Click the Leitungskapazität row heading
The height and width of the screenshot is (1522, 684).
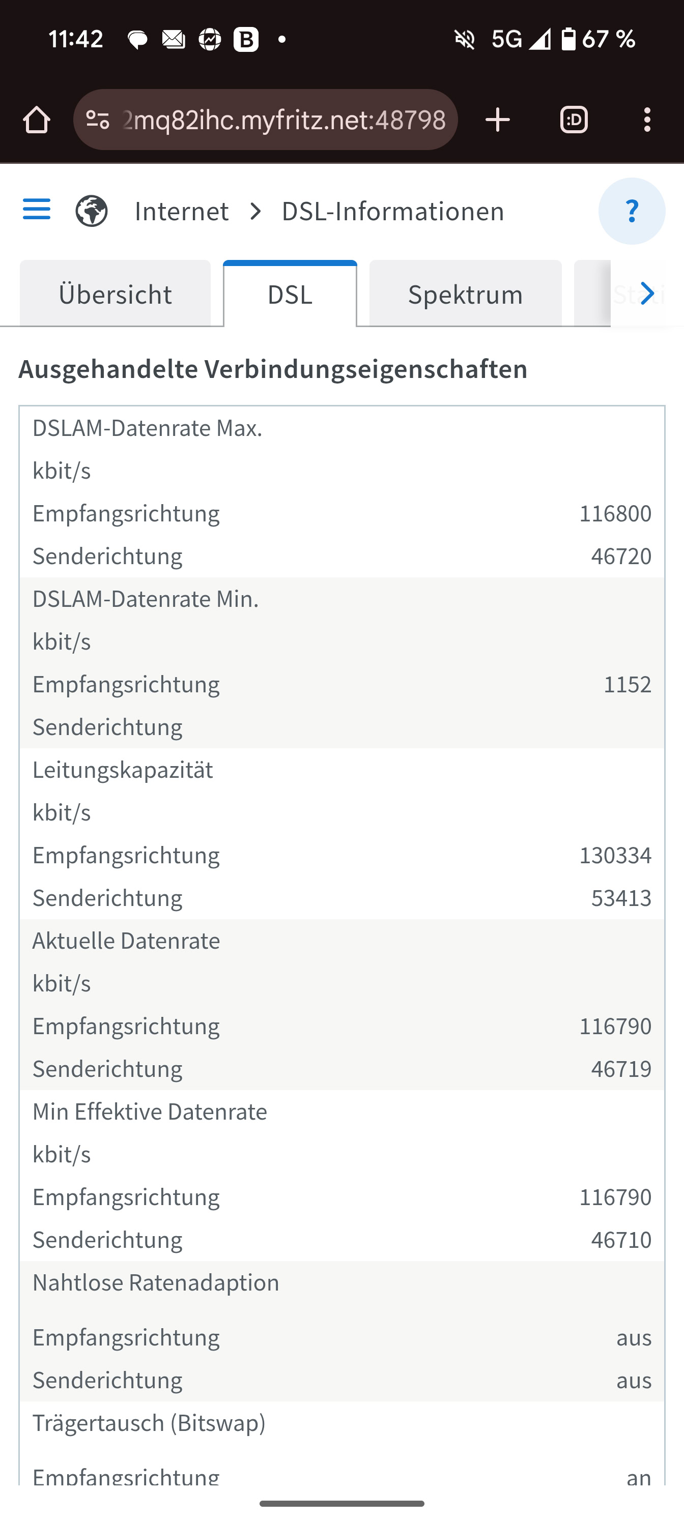pos(123,770)
